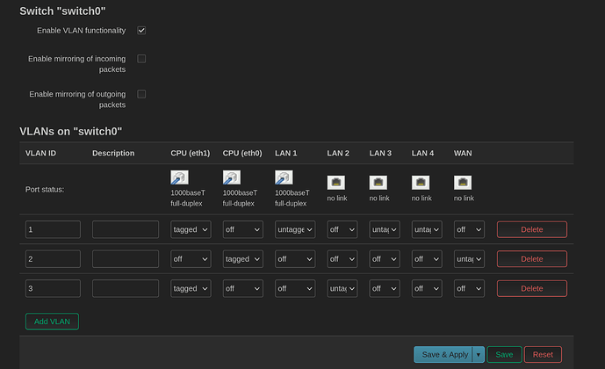Image resolution: width=605 pixels, height=369 pixels.
Task: Click Description field for VLAN 2
Action: [126, 259]
